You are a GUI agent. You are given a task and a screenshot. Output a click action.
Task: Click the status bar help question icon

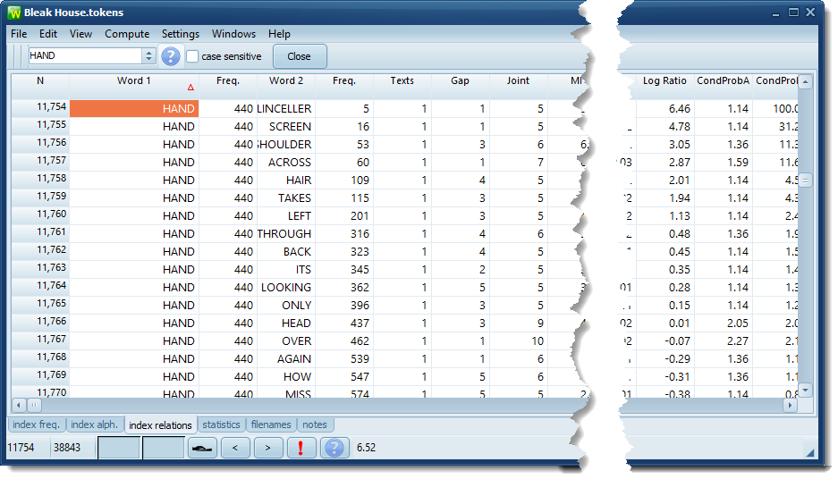(x=334, y=448)
